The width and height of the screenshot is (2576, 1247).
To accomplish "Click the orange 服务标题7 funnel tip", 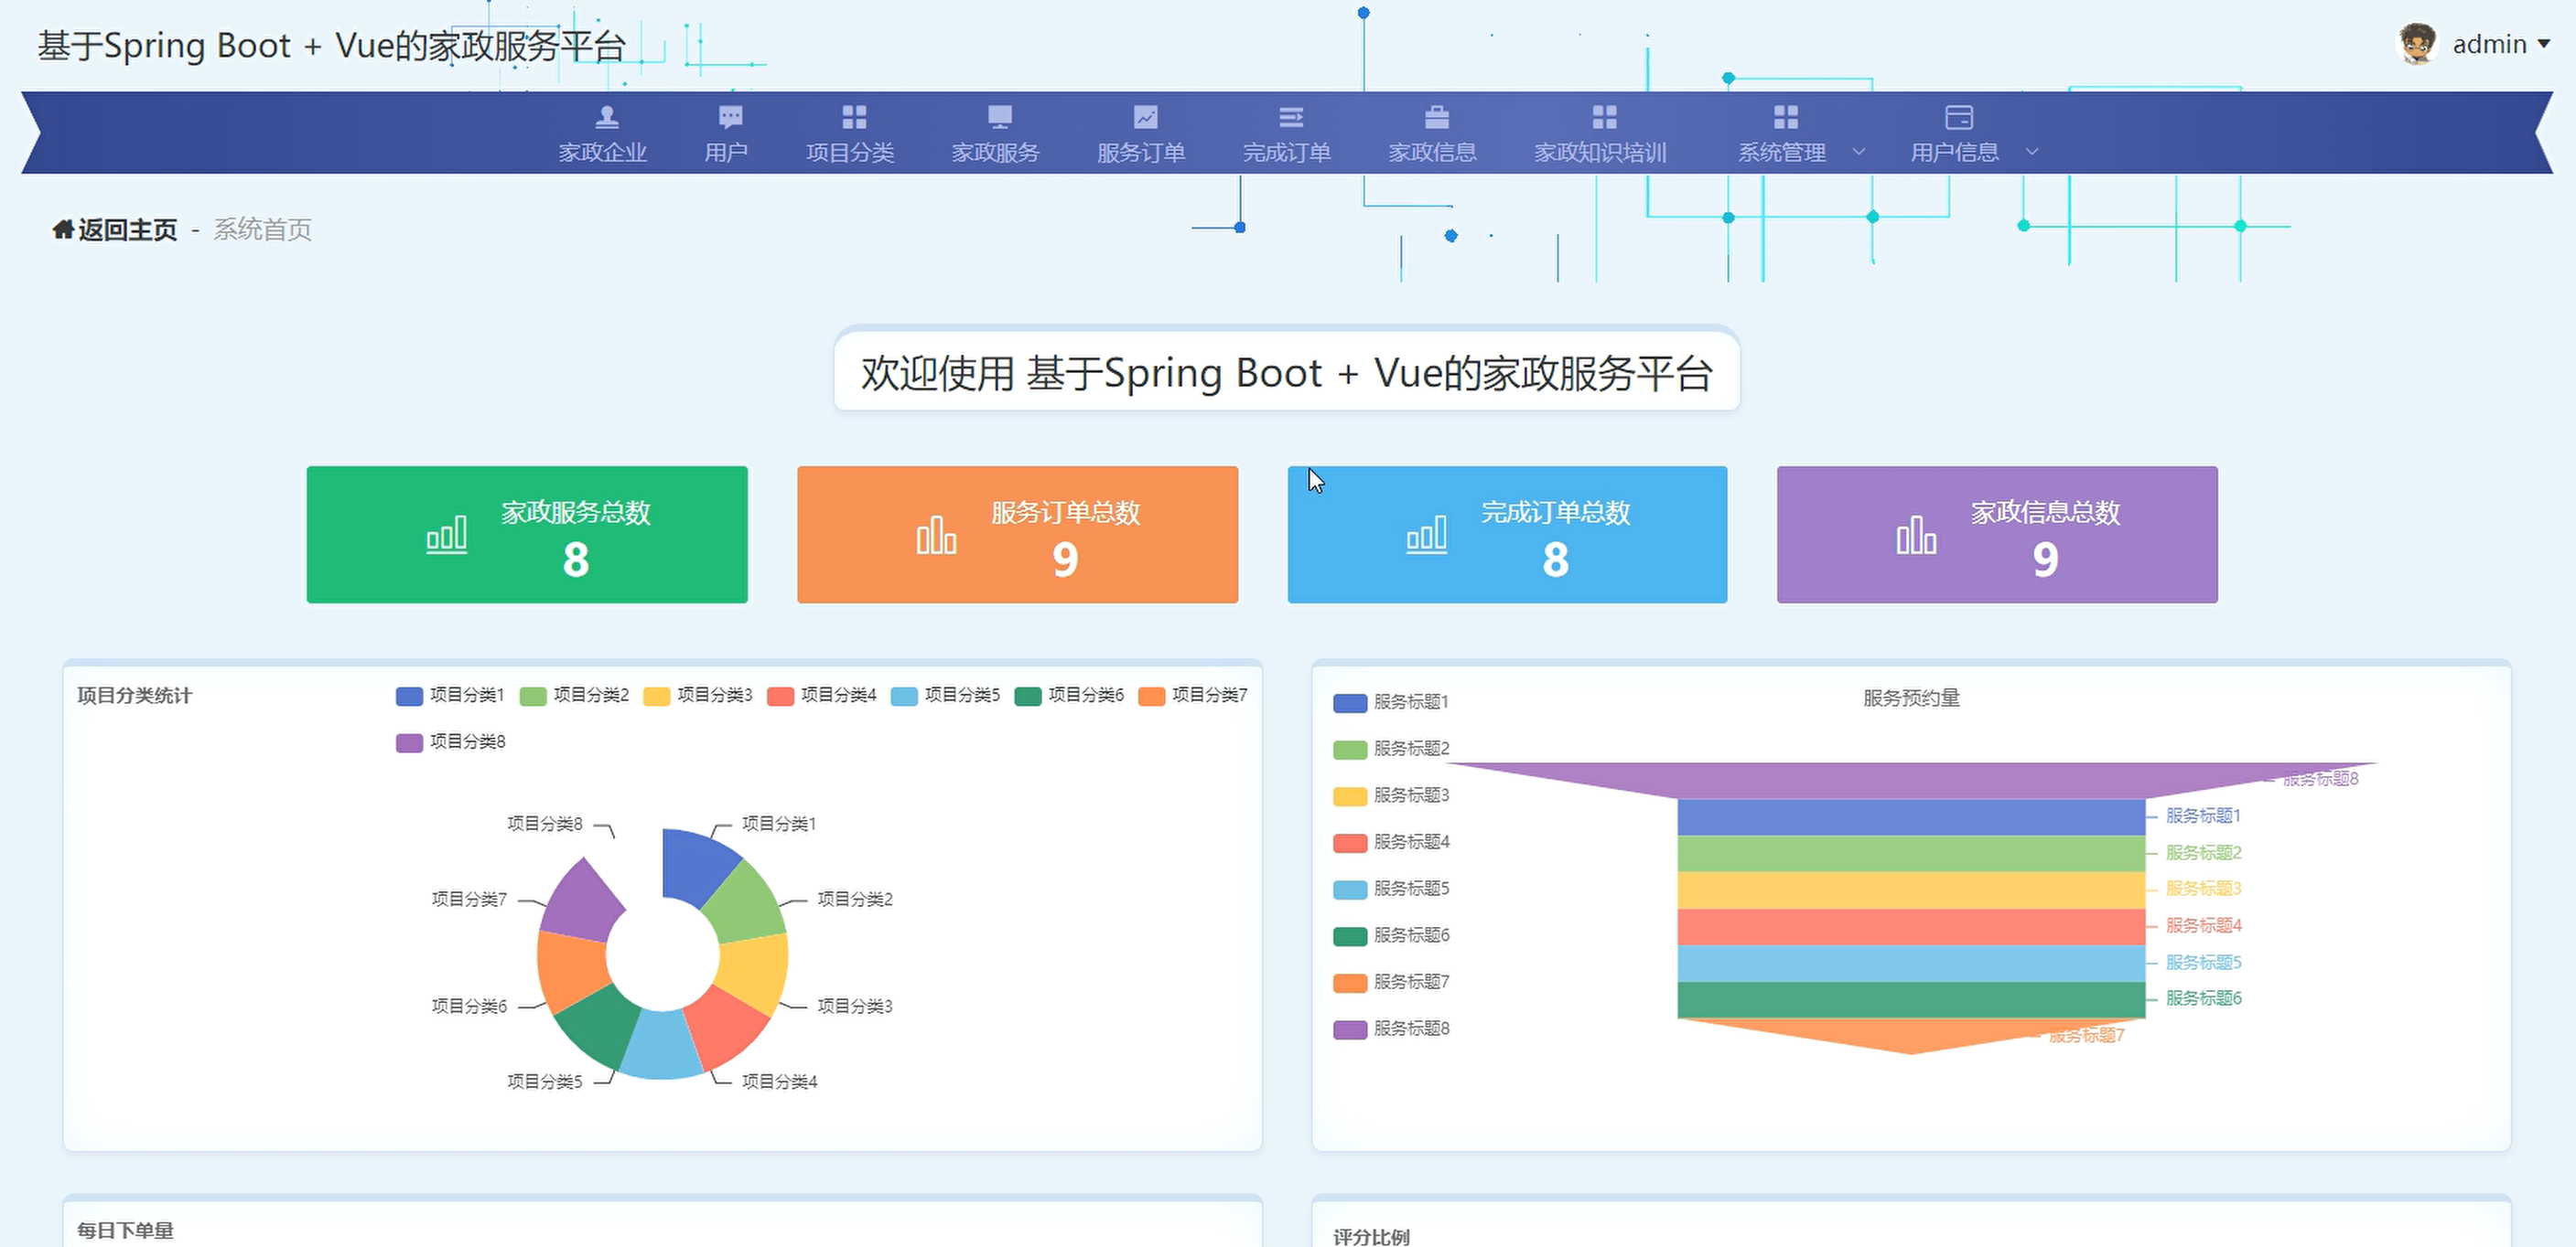I will [1910, 1034].
